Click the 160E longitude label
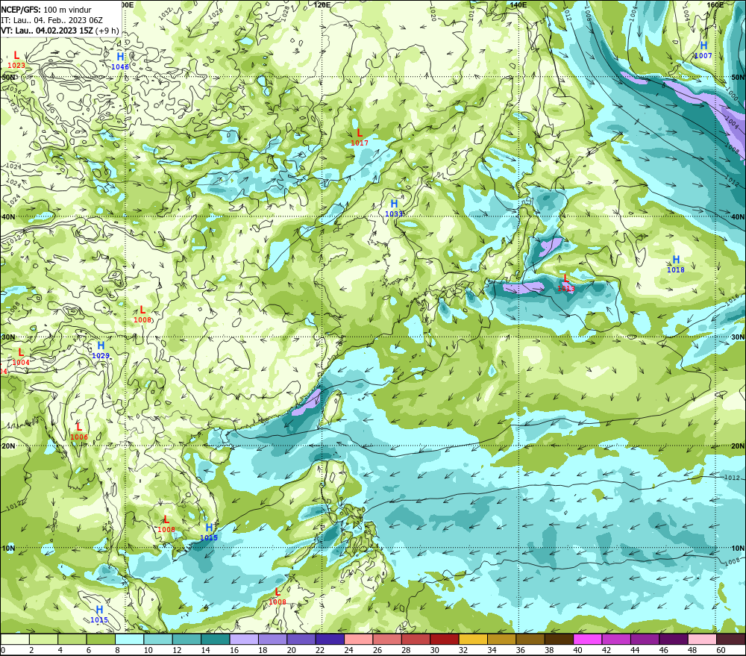The height and width of the screenshot is (656, 746). point(715,4)
